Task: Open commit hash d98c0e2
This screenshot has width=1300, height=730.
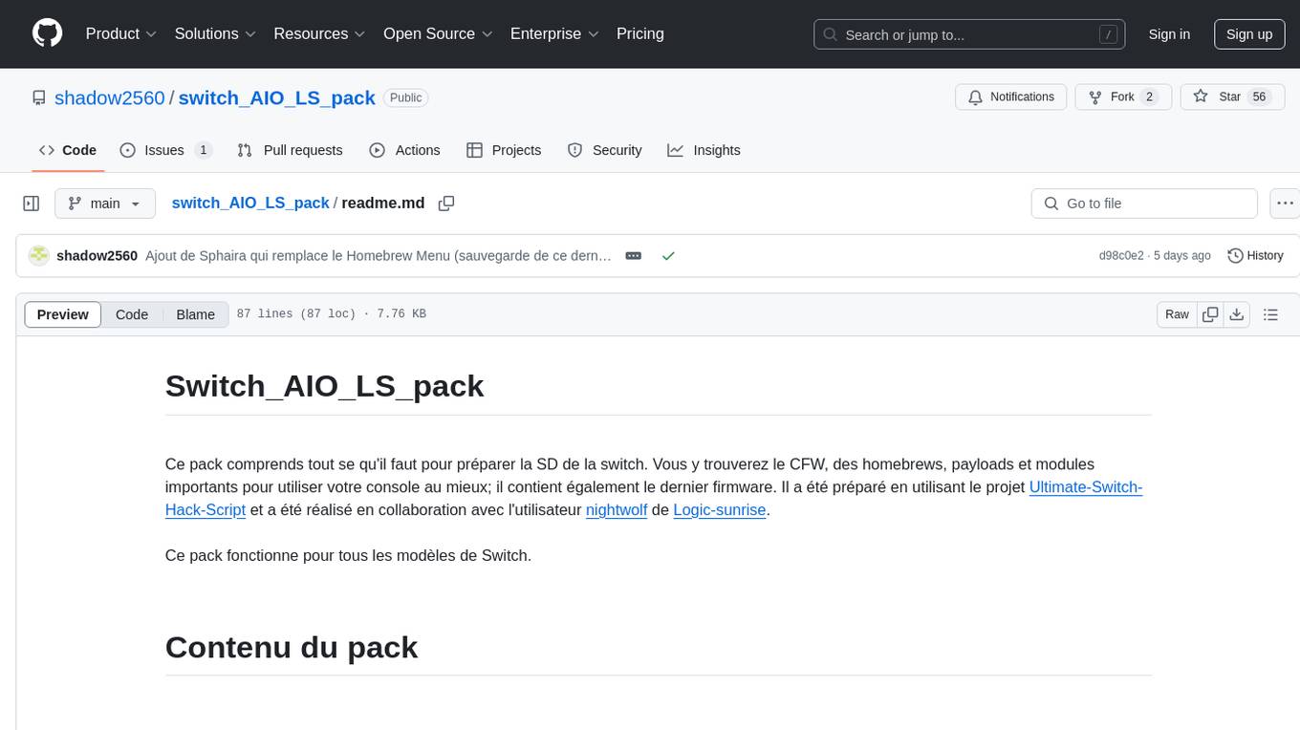Action: point(1121,255)
